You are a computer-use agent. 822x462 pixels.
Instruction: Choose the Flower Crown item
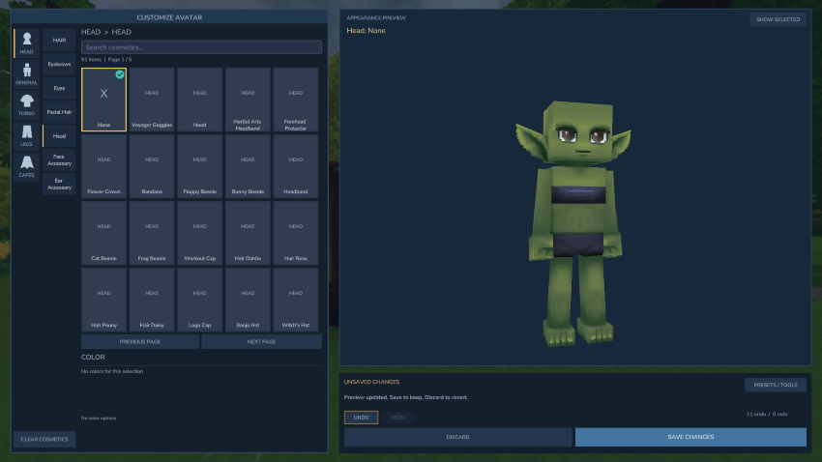(103, 166)
